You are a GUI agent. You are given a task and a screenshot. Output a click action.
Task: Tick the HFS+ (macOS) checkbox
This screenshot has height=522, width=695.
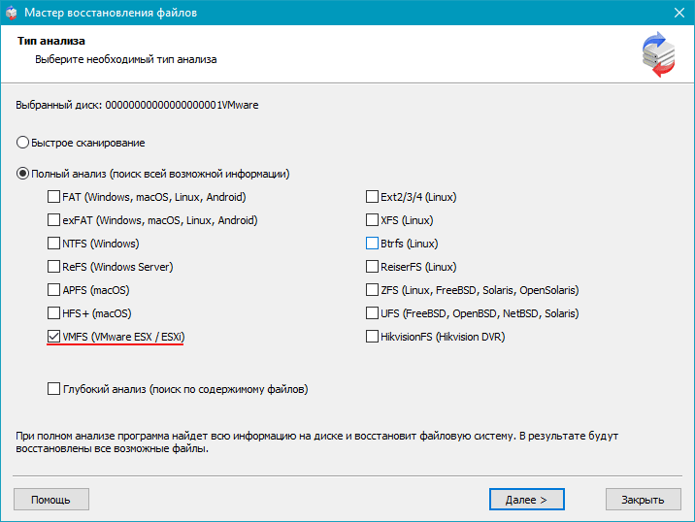[53, 313]
